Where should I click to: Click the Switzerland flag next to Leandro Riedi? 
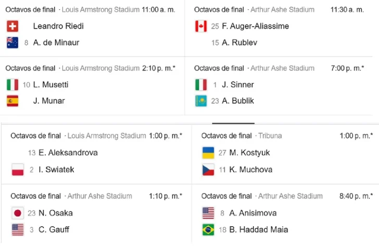pos(12,26)
